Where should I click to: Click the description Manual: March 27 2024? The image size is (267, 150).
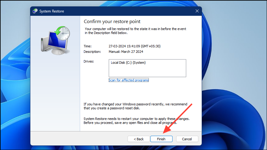126,52
